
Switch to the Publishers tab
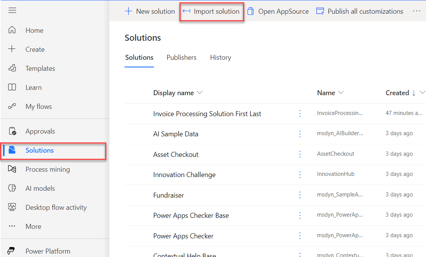181,57
